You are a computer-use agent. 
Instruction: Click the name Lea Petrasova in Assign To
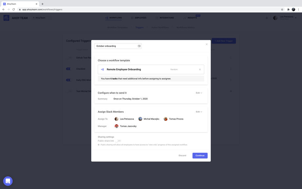click(127, 119)
